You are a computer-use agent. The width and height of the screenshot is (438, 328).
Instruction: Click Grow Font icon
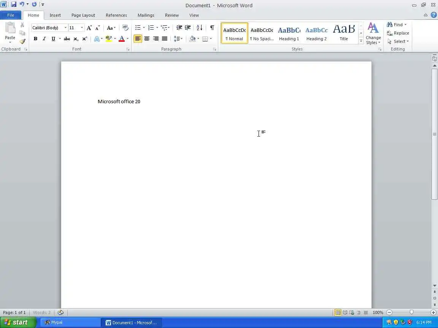pyautogui.click(x=89, y=28)
